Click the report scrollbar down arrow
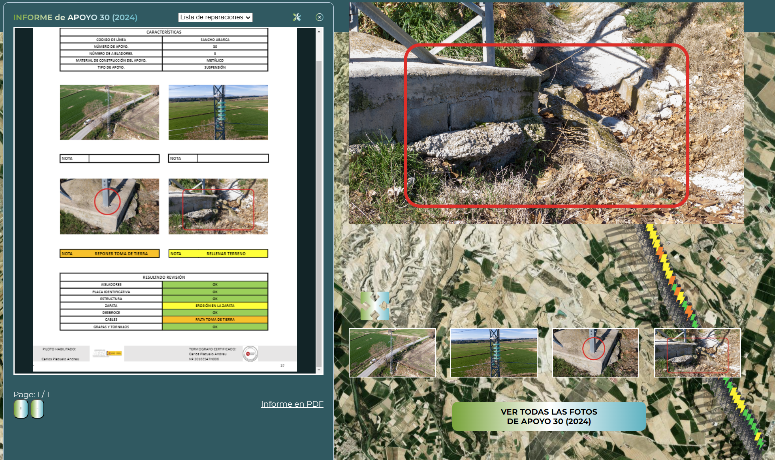The height and width of the screenshot is (460, 775). click(319, 370)
